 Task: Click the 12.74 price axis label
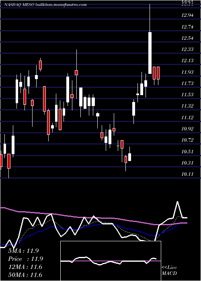click(187, 27)
